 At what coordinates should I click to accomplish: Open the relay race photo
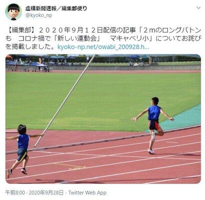(103, 119)
